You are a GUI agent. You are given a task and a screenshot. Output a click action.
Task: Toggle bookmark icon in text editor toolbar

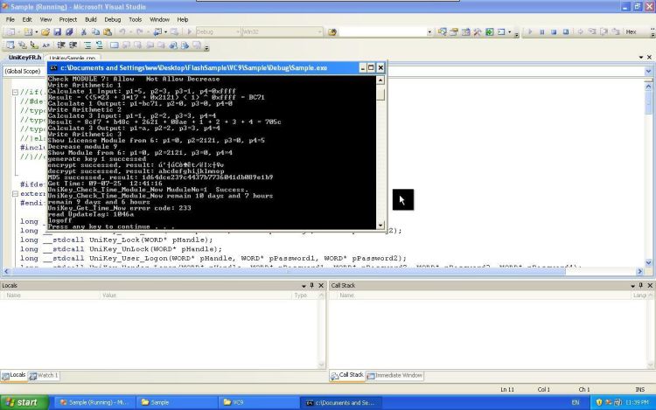click(x=114, y=45)
